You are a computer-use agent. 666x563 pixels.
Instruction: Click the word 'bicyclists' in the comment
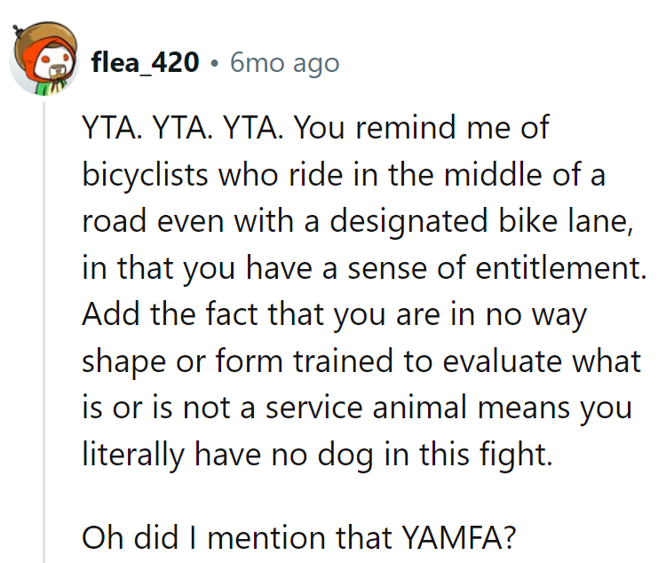(x=145, y=175)
